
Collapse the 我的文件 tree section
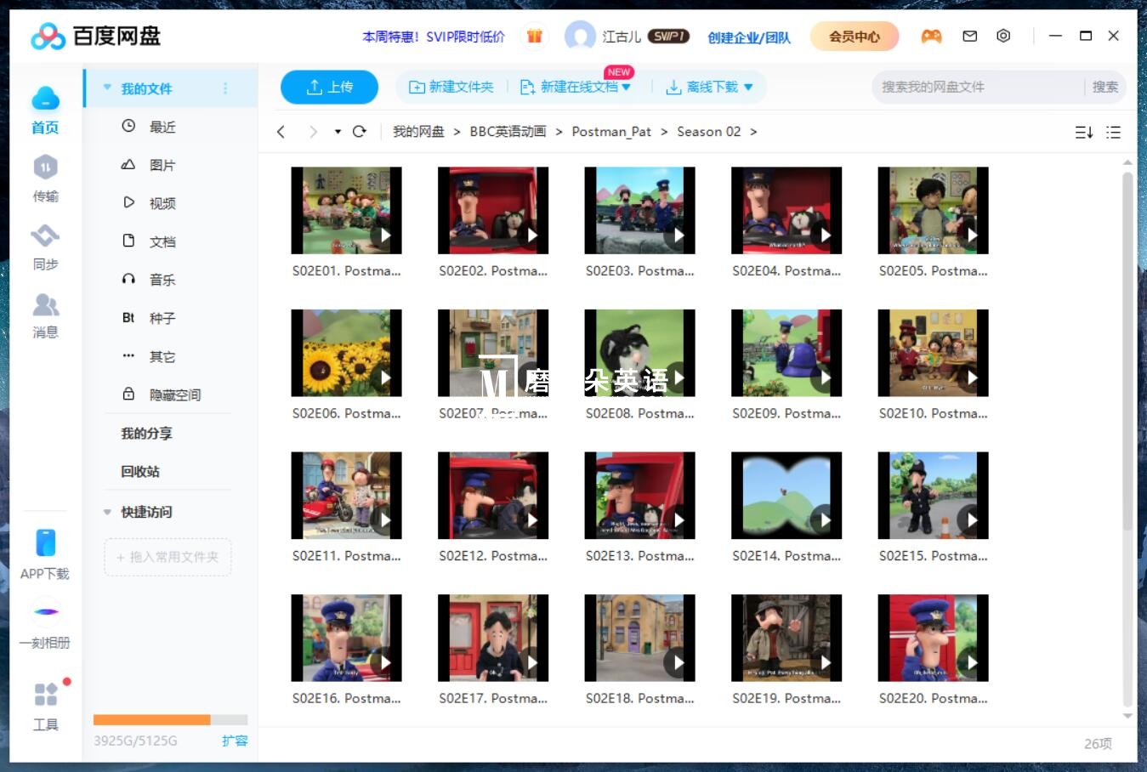coord(106,88)
